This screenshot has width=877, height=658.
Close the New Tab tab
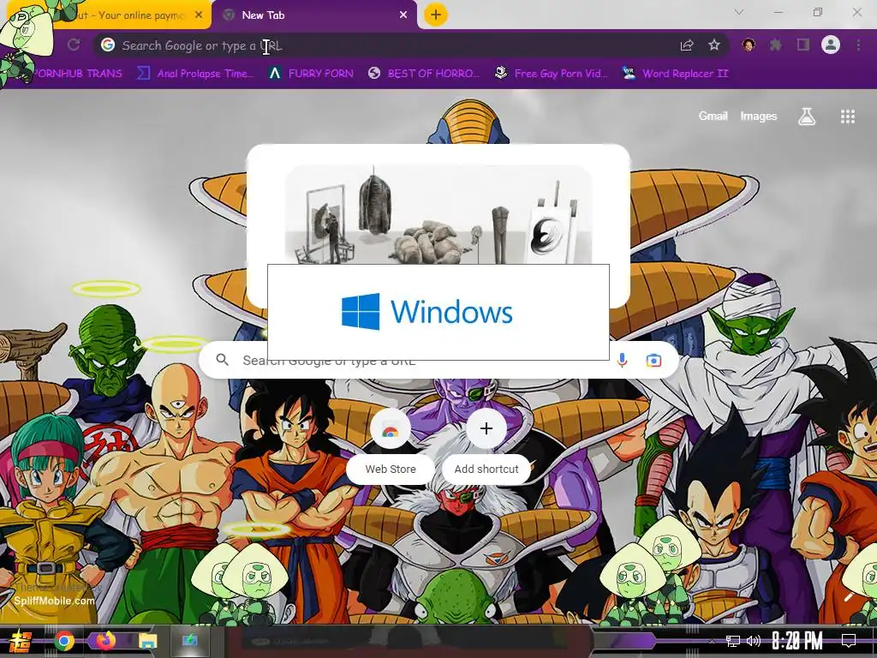[403, 15]
